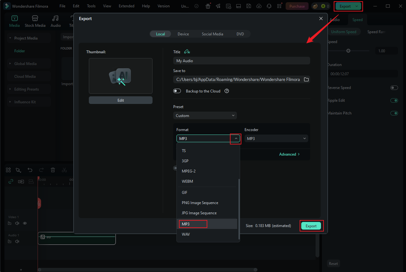The height and width of the screenshot is (272, 406).
Task: Open the Preset Custom dropdown
Action: (205, 115)
